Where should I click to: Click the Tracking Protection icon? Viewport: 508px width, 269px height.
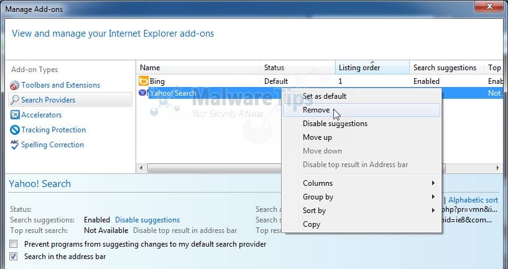(x=15, y=130)
